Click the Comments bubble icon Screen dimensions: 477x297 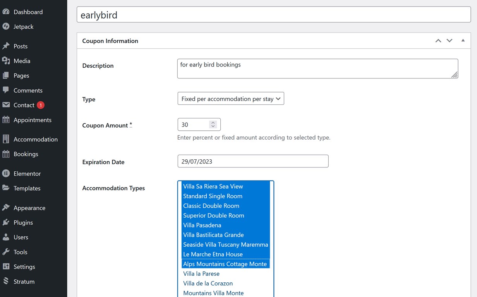pos(6,90)
